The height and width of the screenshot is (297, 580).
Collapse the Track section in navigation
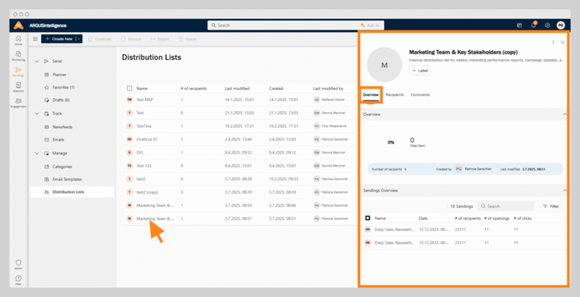pyautogui.click(x=37, y=113)
